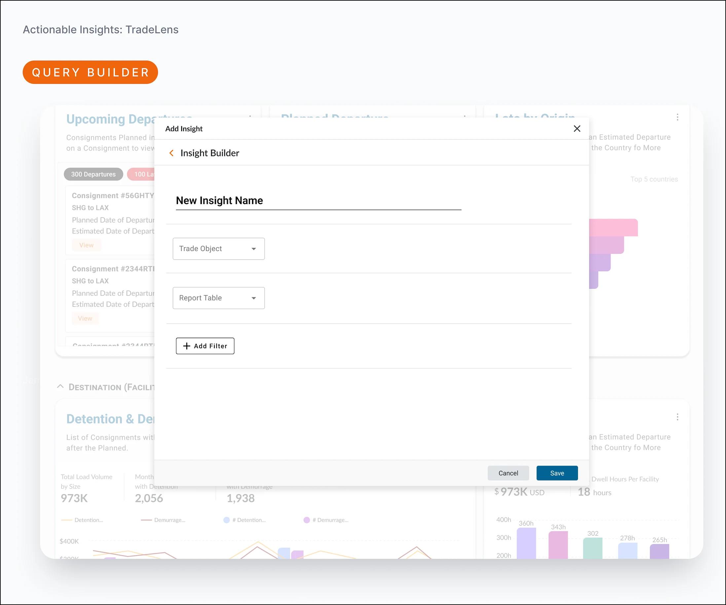This screenshot has height=605, width=726.
Task: Click the 360h bar in the dwell chart
Action: [526, 543]
